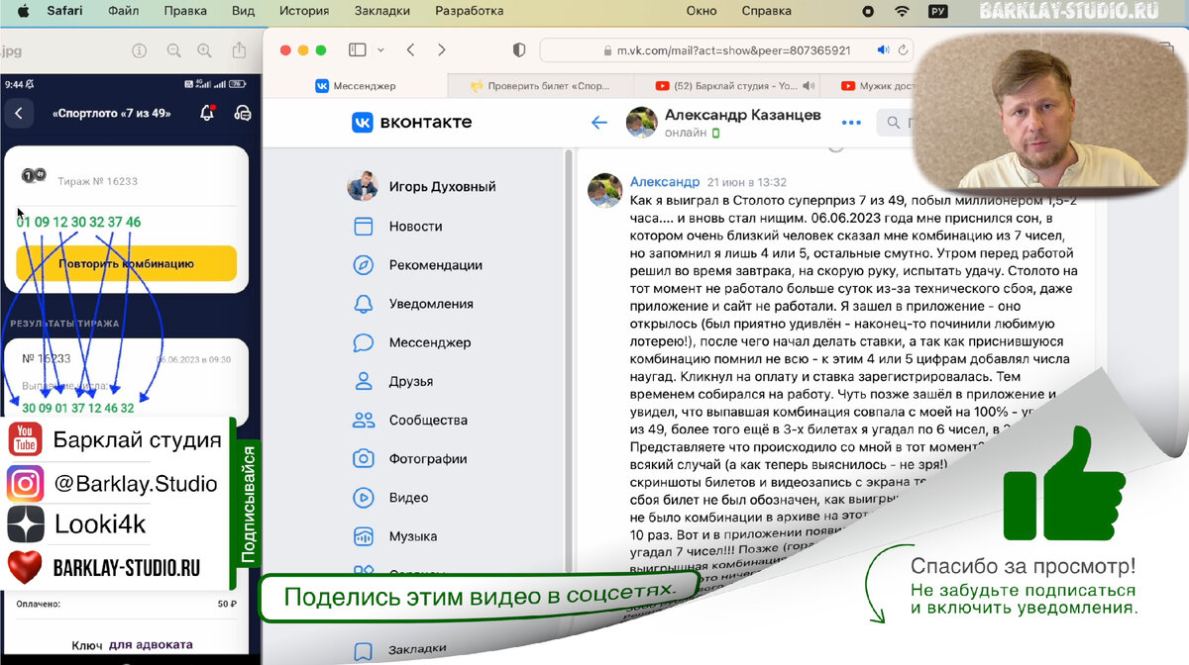Screen dimensions: 1189x665
Task: Mute audio on the Барклай студия tab
Action: click(x=810, y=86)
